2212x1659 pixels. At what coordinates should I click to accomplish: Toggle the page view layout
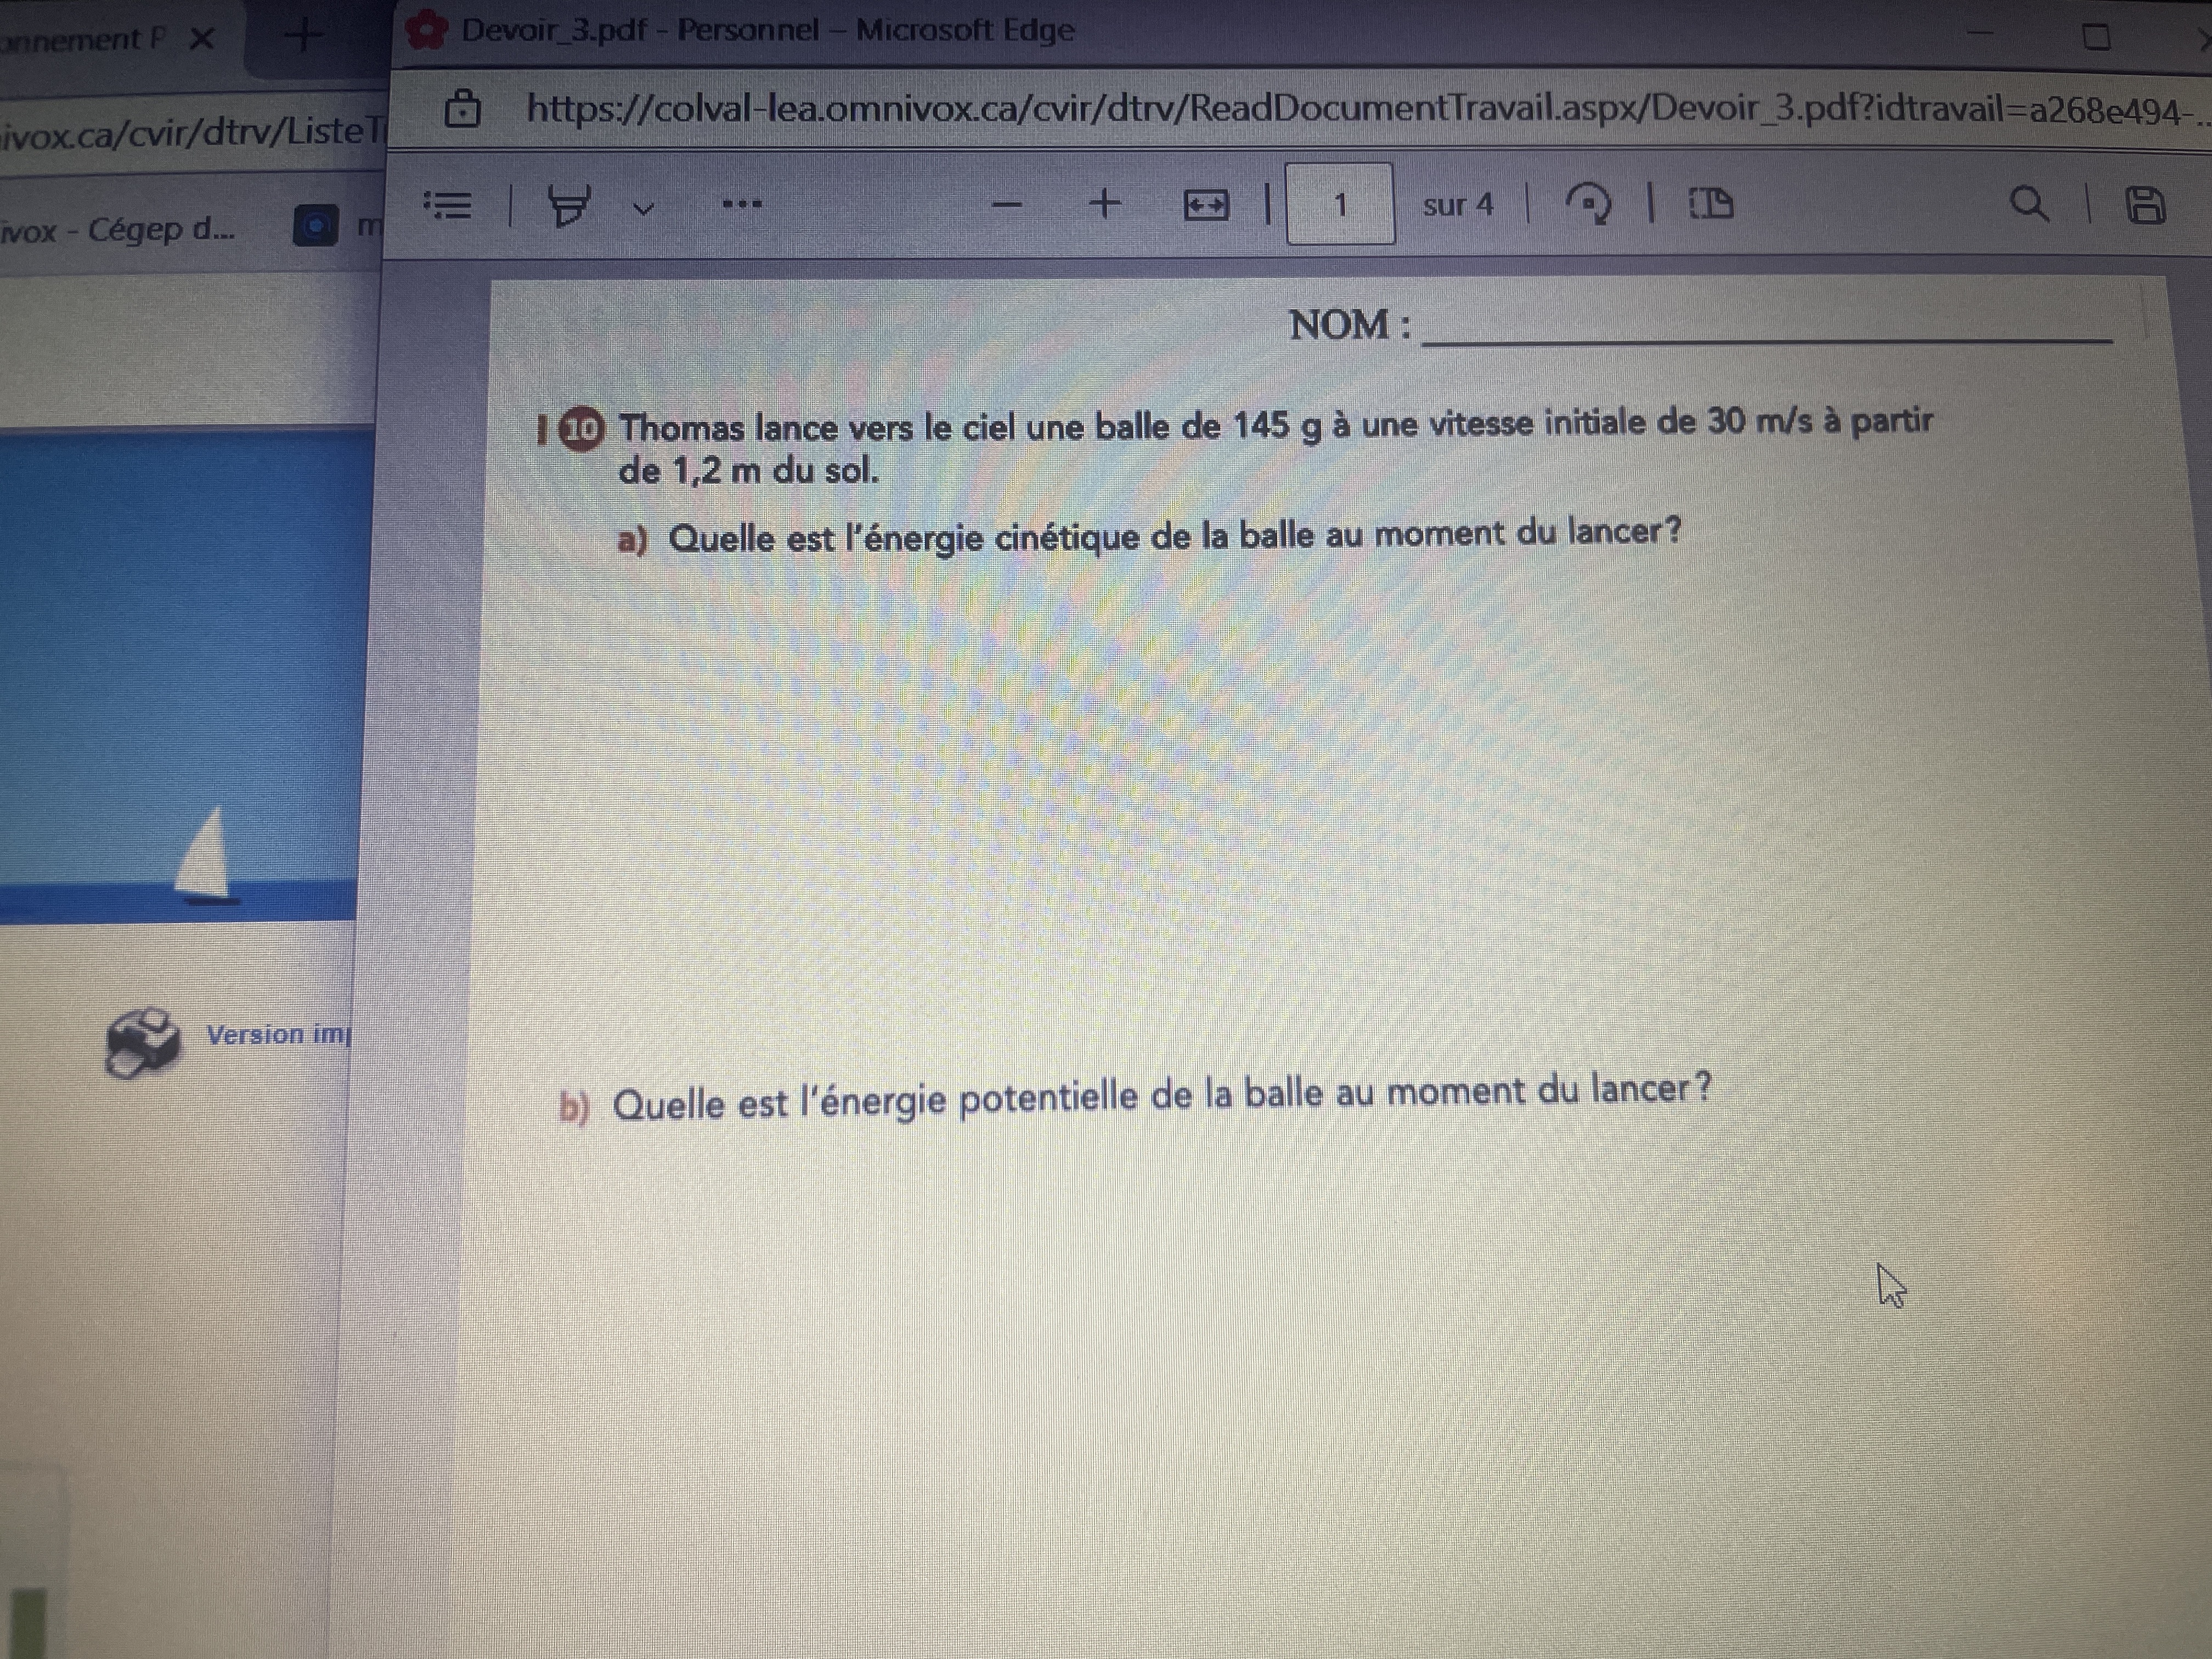(1710, 204)
